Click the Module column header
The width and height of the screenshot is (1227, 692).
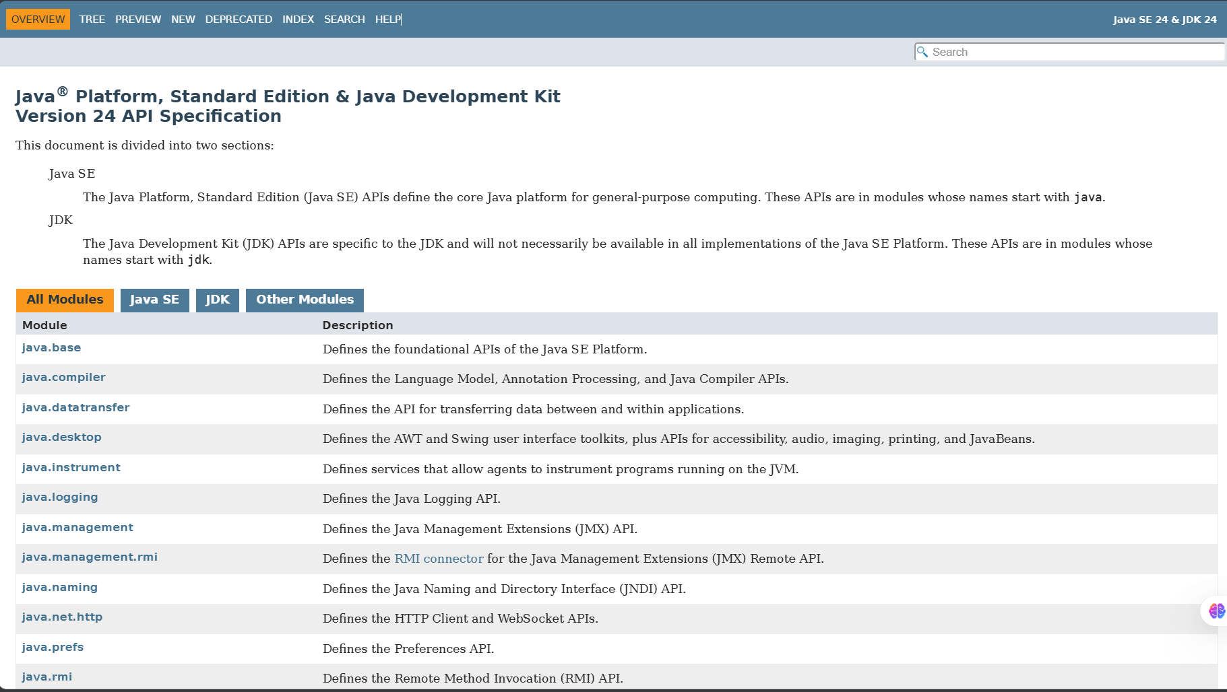coord(44,325)
